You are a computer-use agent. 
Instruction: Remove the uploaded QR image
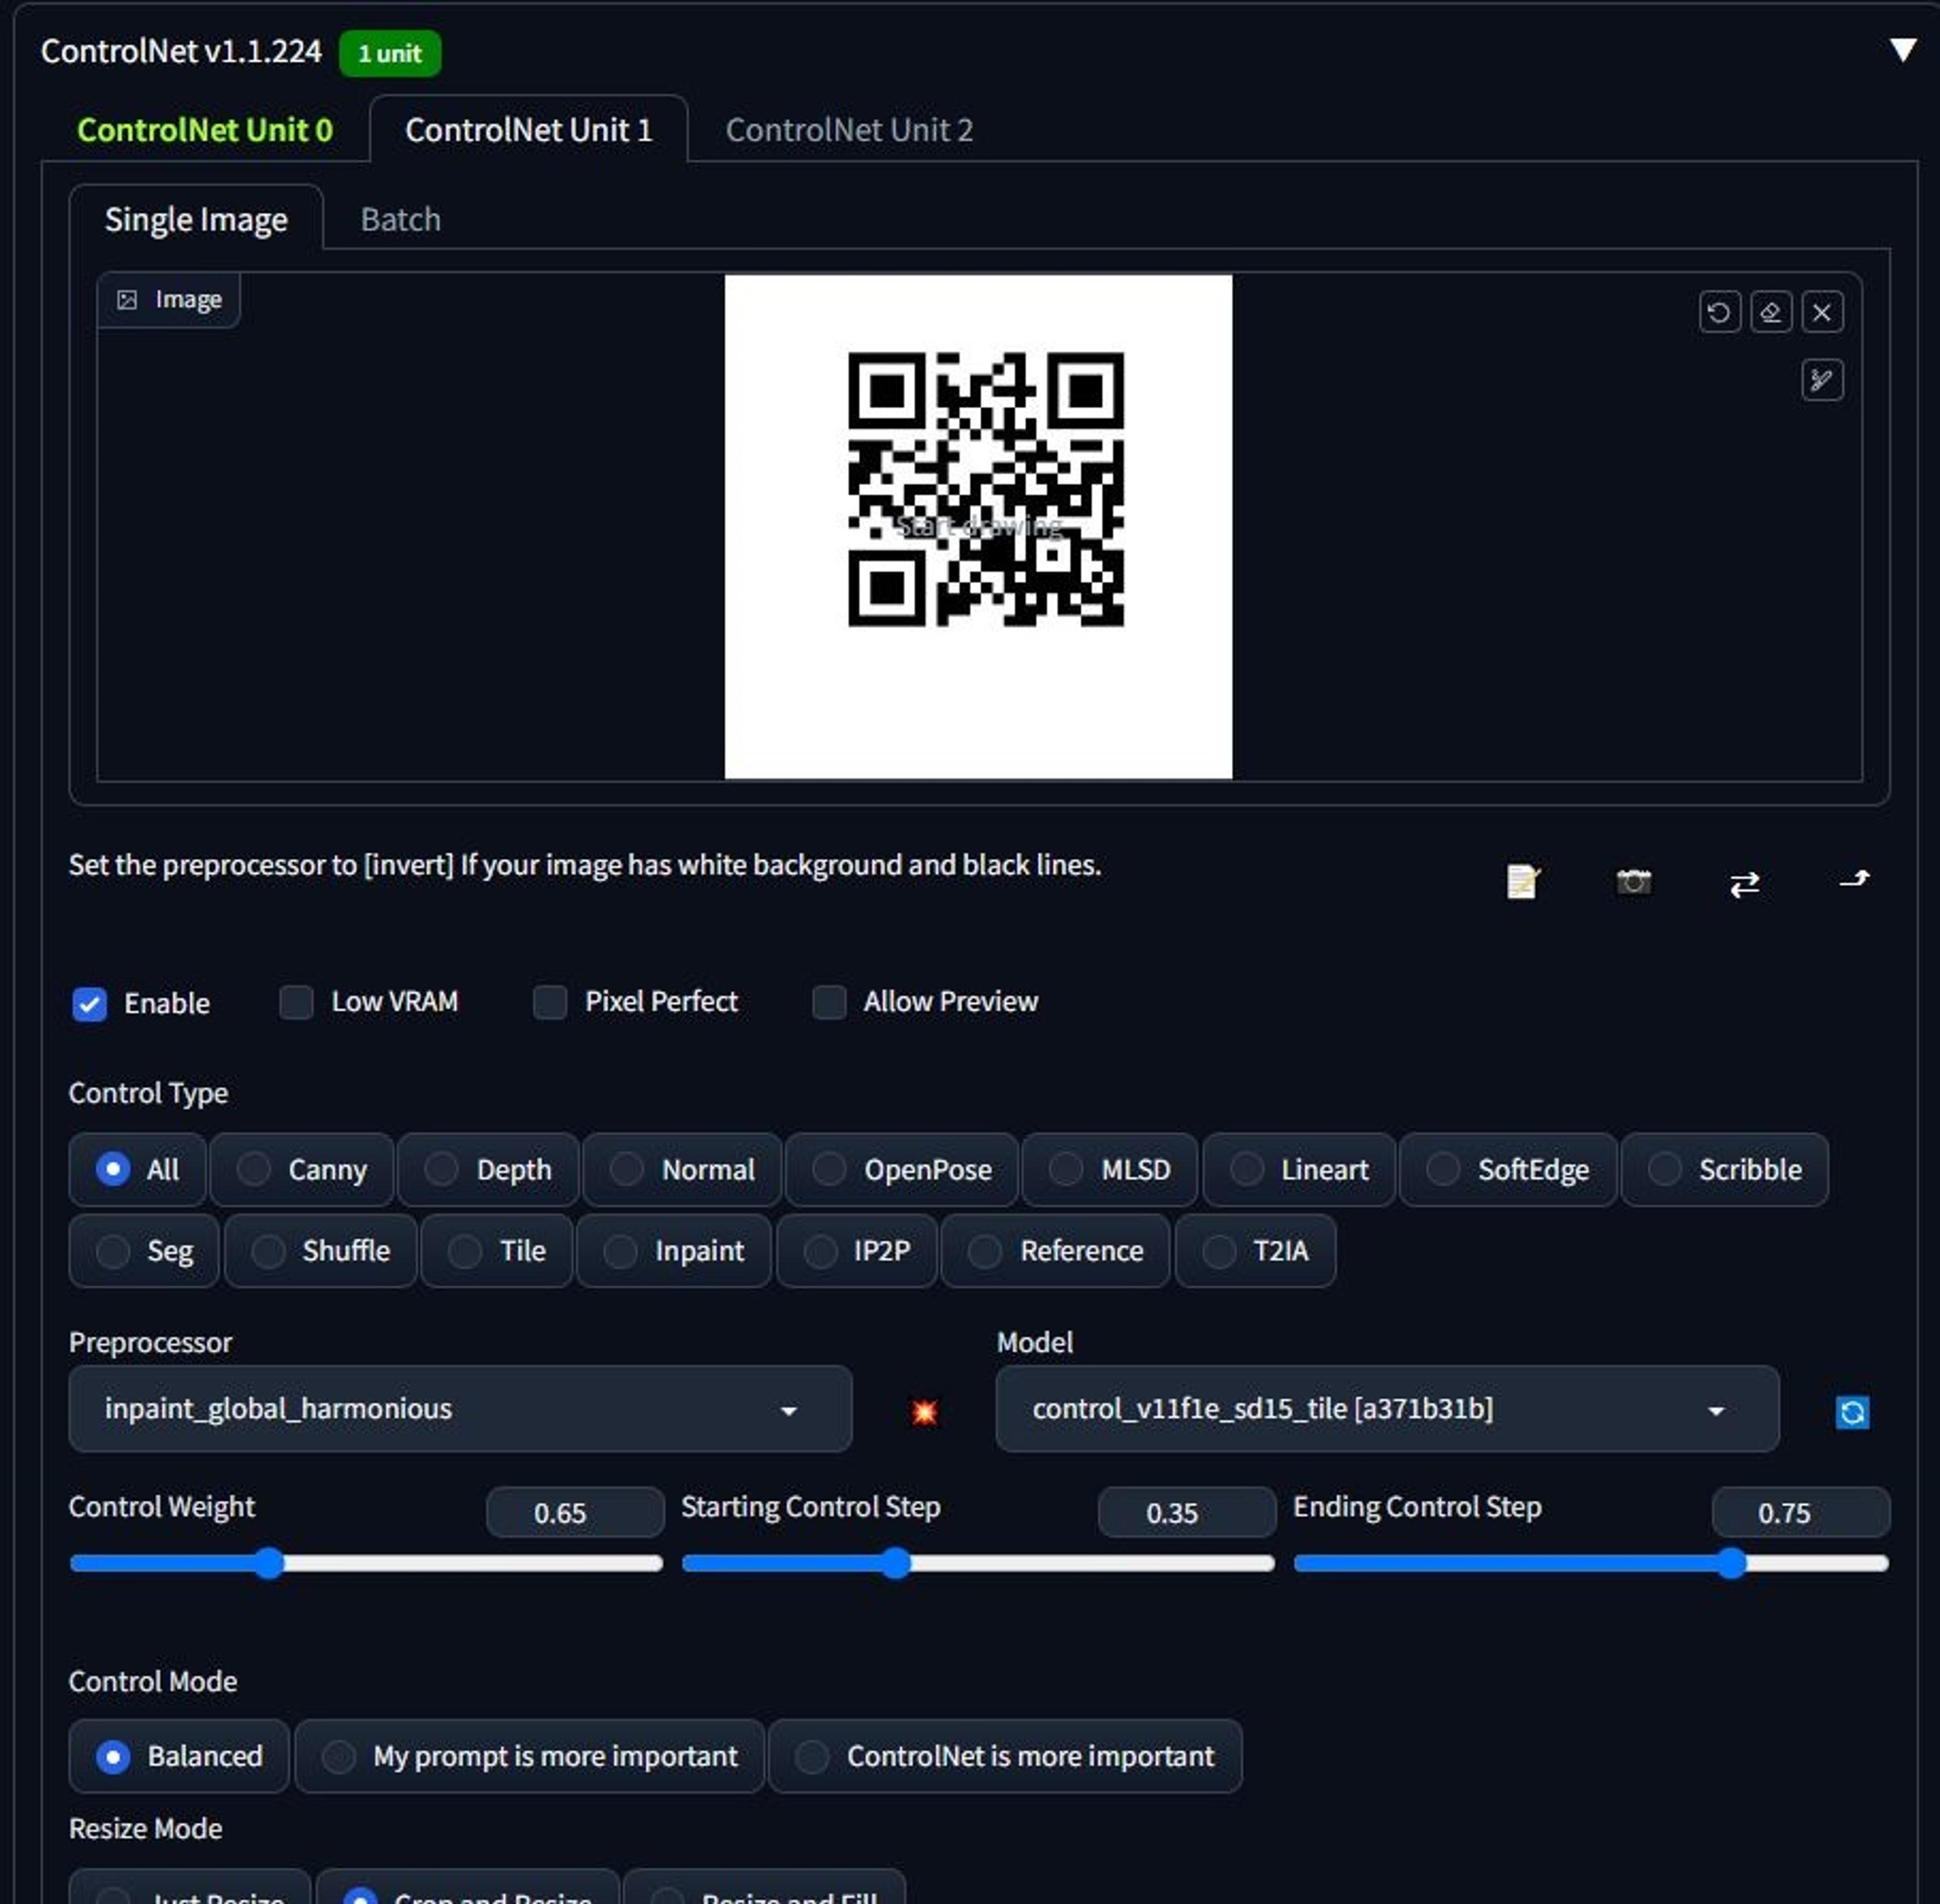pos(1822,313)
